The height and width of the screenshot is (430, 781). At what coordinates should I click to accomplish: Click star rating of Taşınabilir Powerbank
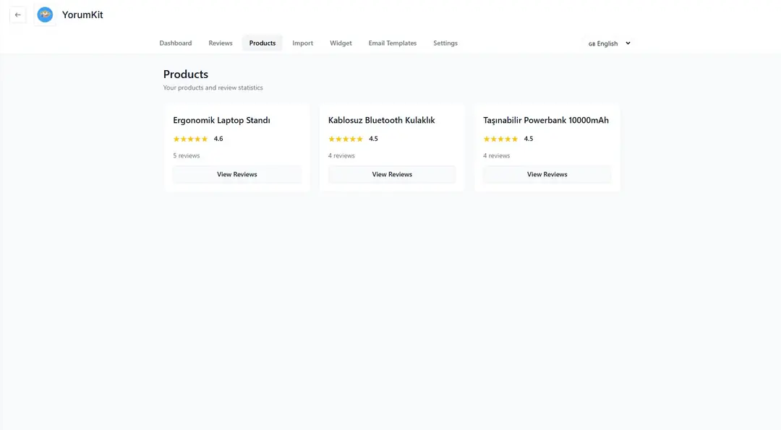point(500,139)
